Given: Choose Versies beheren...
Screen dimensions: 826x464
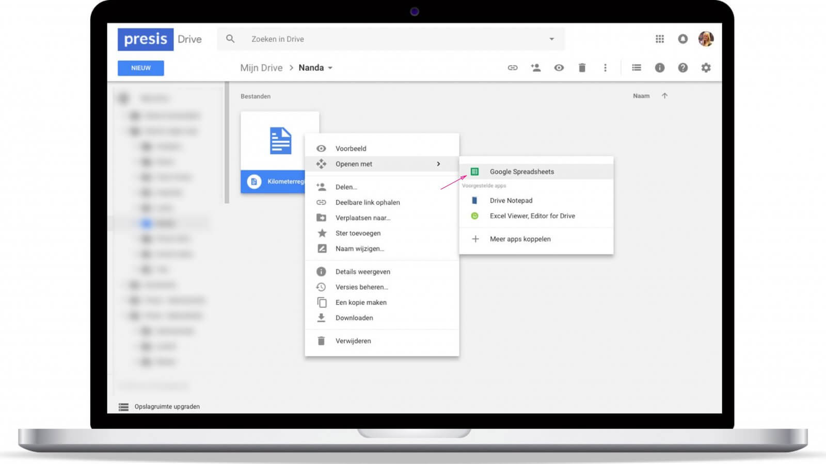Looking at the screenshot, I should (x=382, y=287).
